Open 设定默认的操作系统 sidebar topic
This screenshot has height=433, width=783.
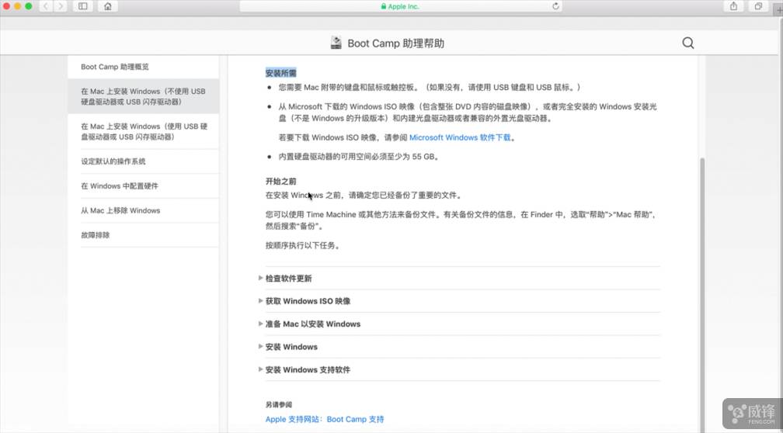pyautogui.click(x=143, y=161)
